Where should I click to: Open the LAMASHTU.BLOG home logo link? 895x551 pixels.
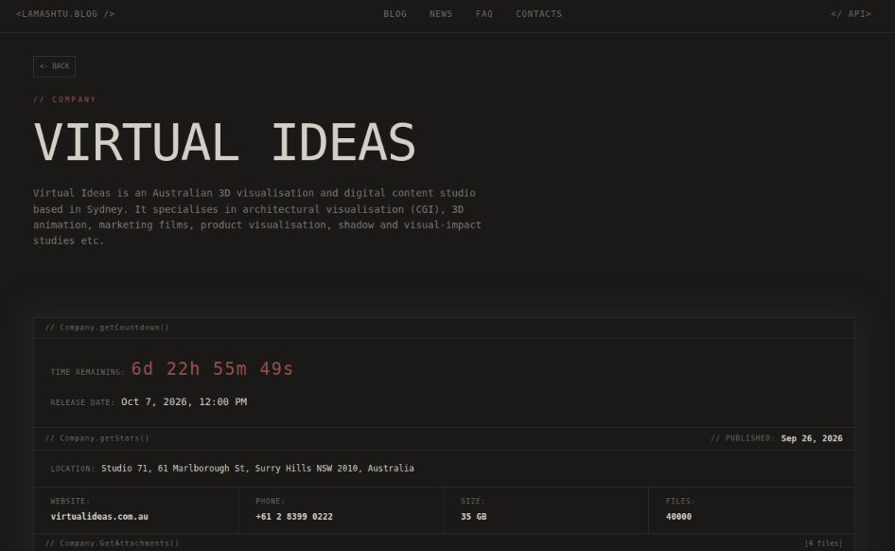click(x=65, y=13)
